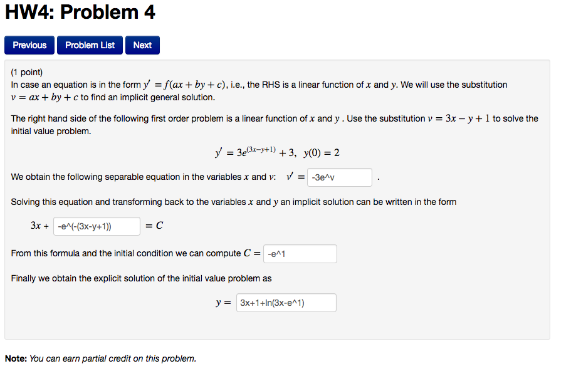The width and height of the screenshot is (576, 366).
Task: Select the explicit solution y= answer box
Action: pyautogui.click(x=286, y=302)
